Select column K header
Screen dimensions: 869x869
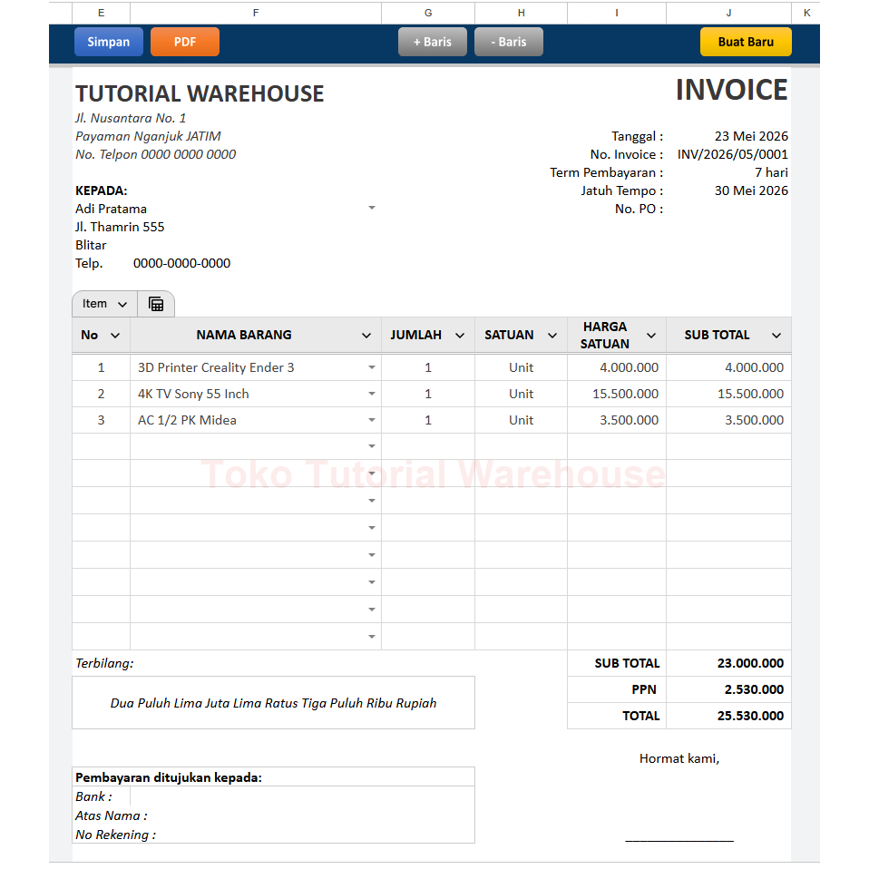pyautogui.click(x=806, y=13)
